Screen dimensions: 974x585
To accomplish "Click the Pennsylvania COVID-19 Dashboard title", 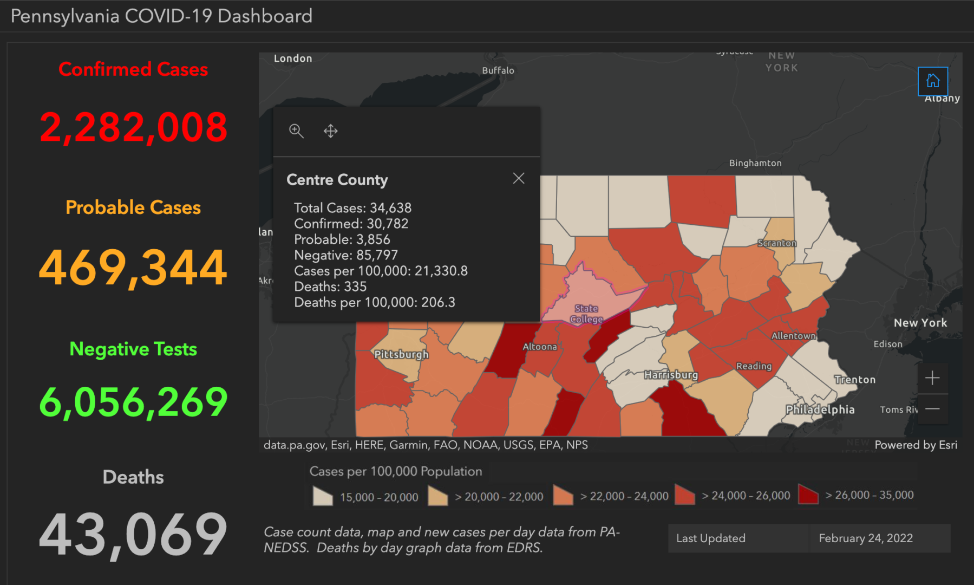I will (x=161, y=16).
